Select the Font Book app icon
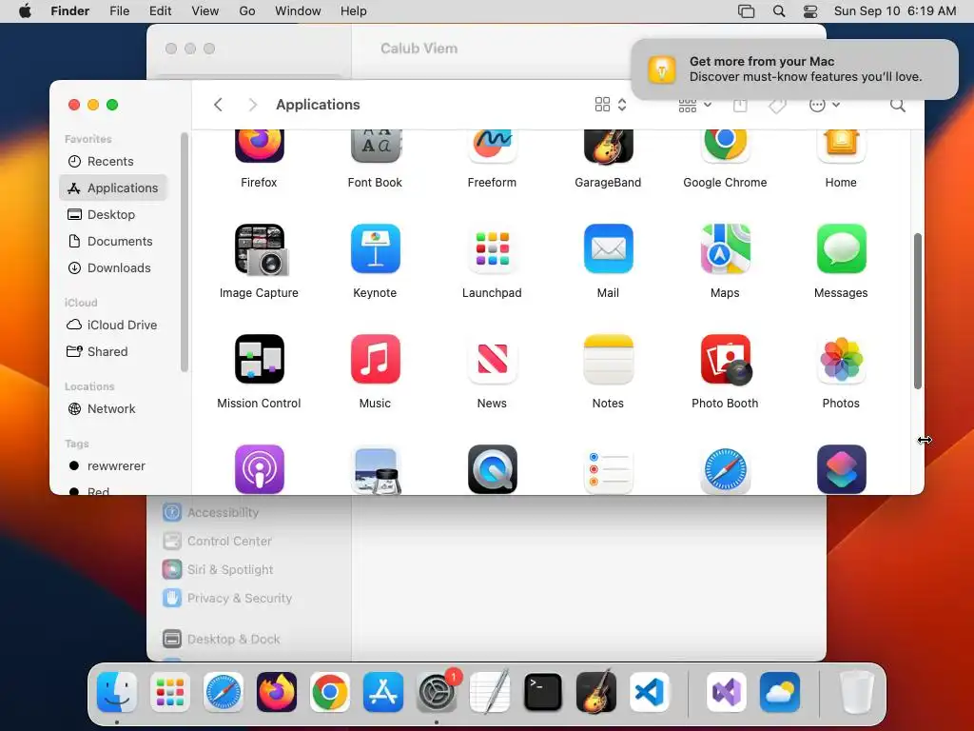Screen dimensions: 974x731 coord(375,146)
